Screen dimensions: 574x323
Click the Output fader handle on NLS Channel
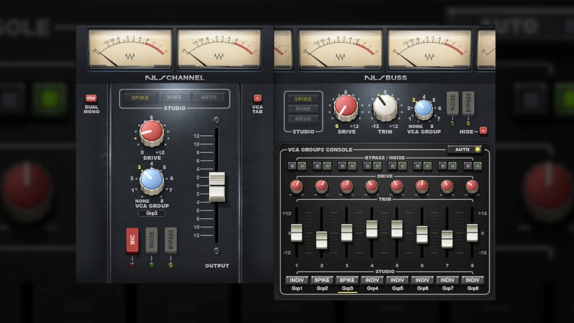click(x=217, y=187)
